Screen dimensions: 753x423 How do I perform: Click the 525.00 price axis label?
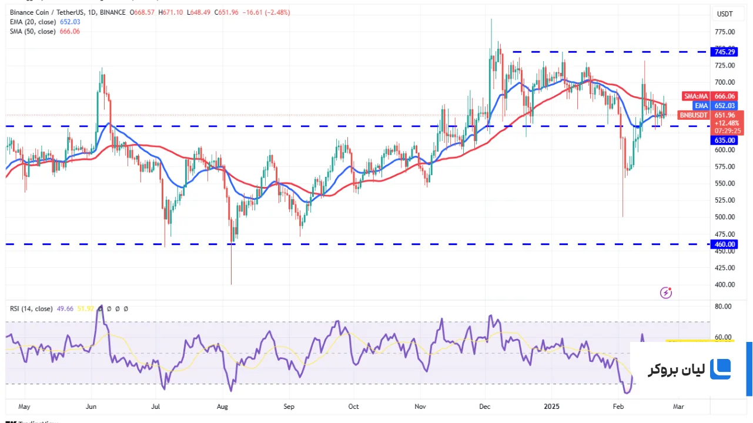pos(724,200)
